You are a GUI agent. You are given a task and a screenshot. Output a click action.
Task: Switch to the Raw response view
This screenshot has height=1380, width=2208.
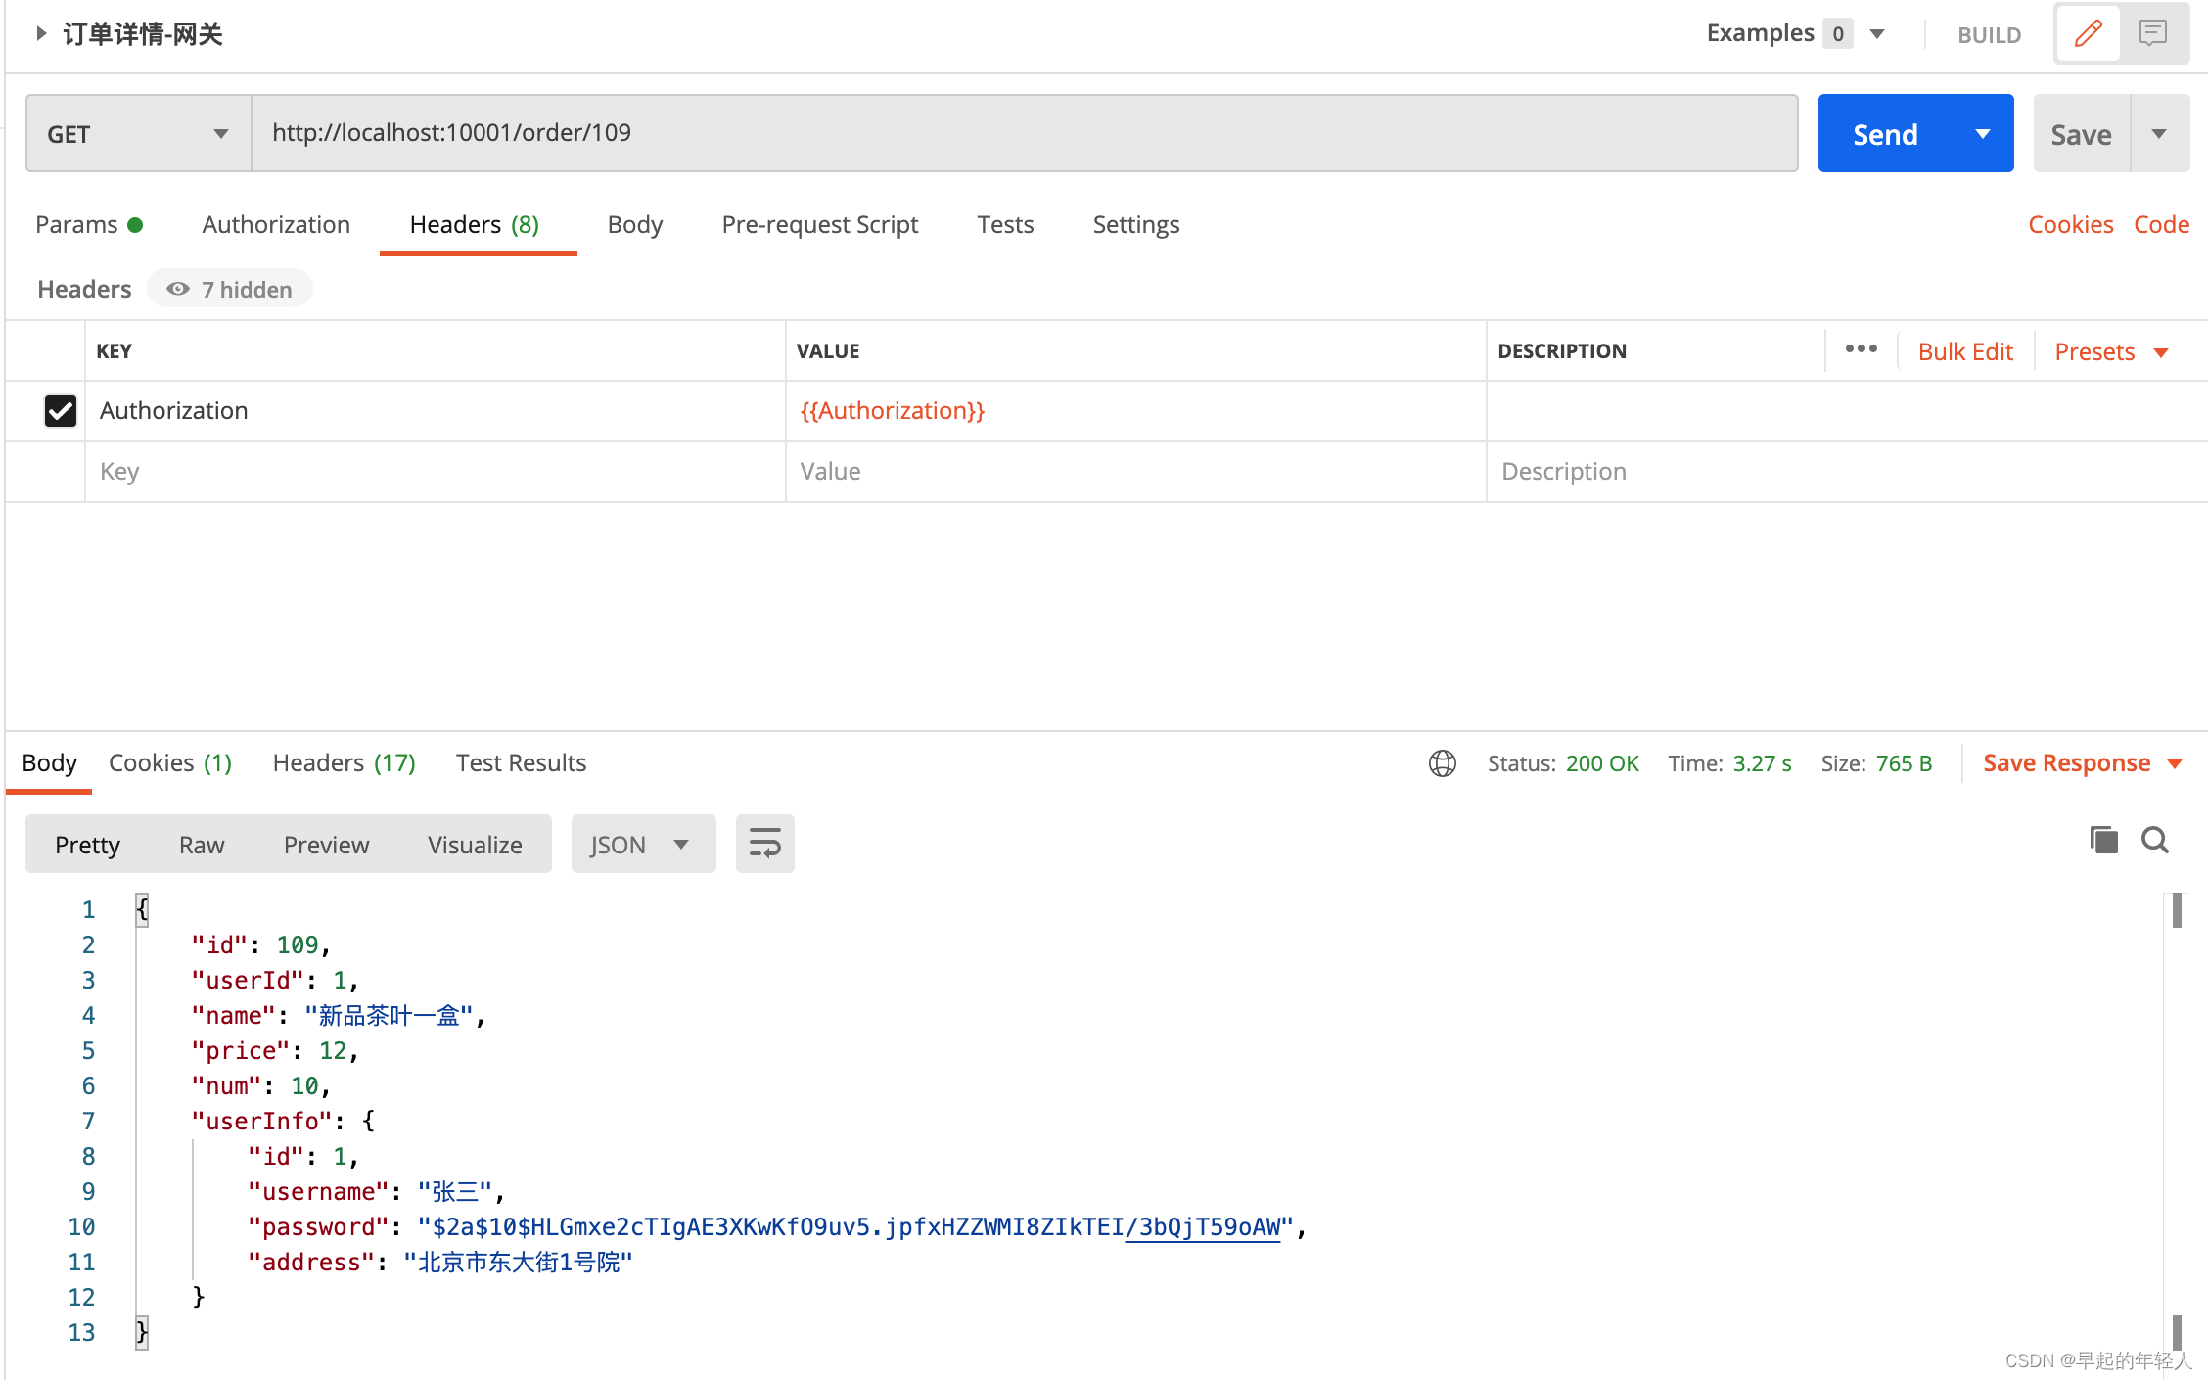pyautogui.click(x=201, y=844)
